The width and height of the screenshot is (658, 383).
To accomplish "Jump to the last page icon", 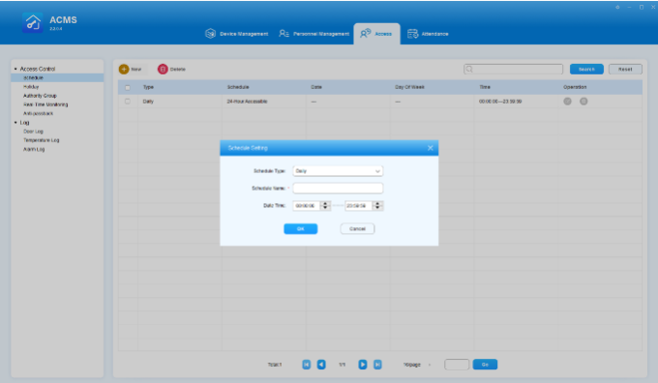I will pyautogui.click(x=377, y=365).
